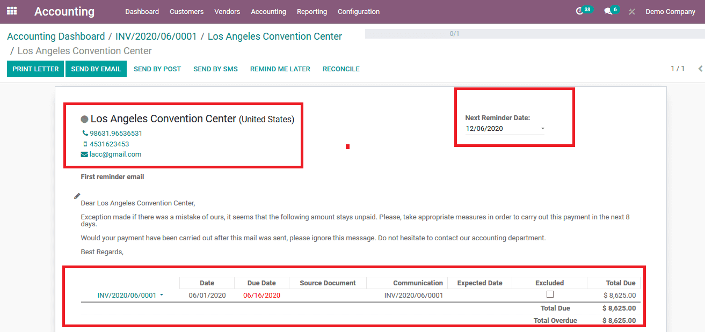This screenshot has height=332, width=705.
Task: Email lacc@gmail.com link
Action: (x=115, y=154)
